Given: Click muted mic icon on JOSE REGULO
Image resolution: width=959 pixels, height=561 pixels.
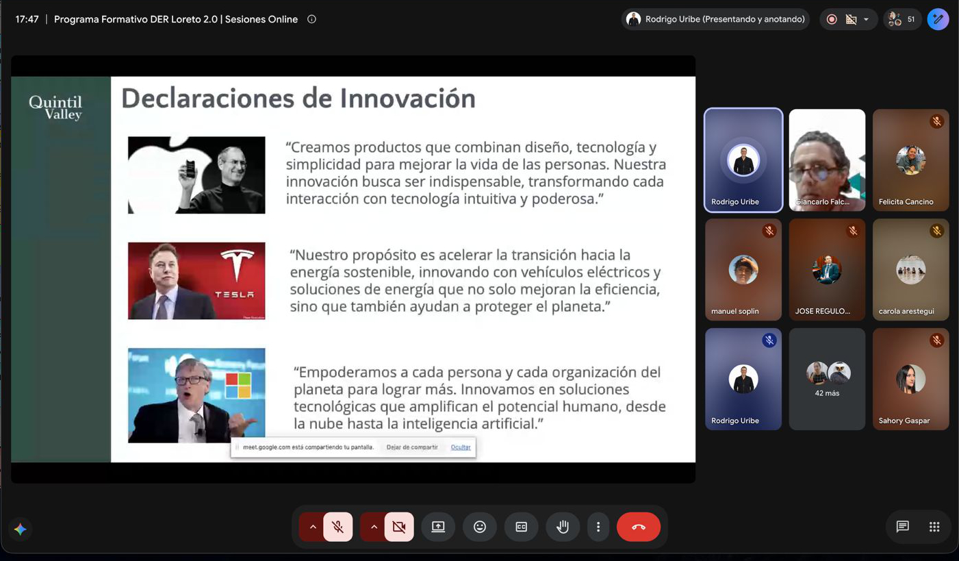Looking at the screenshot, I should pyautogui.click(x=853, y=231).
